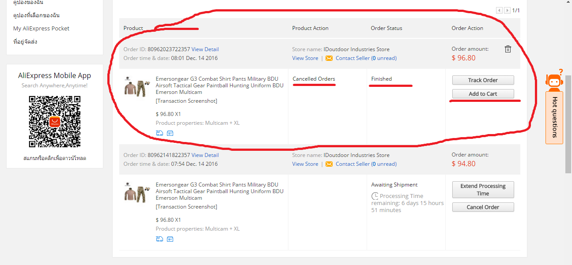Click the Finished order status text
Image resolution: width=572 pixels, height=265 pixels.
[382, 79]
